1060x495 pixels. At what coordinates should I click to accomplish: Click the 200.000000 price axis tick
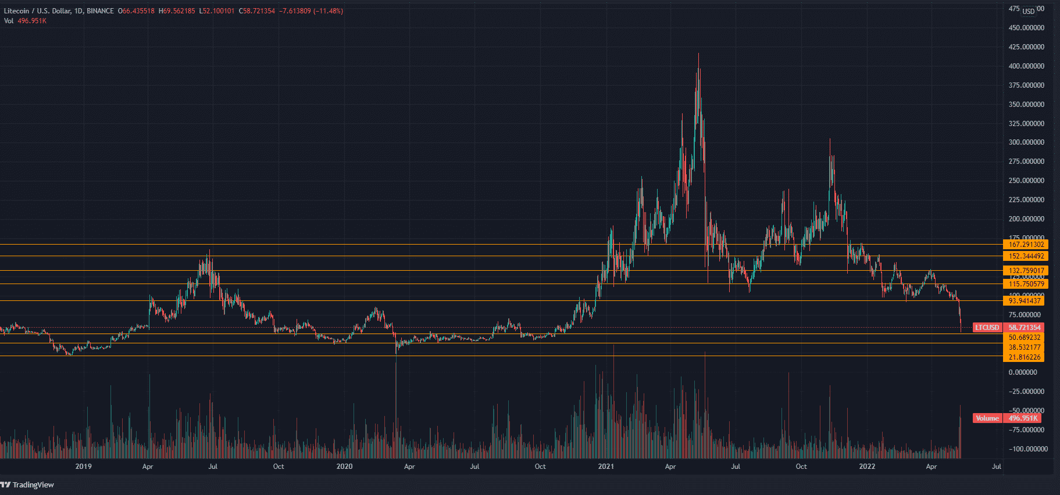[x=1026, y=219]
